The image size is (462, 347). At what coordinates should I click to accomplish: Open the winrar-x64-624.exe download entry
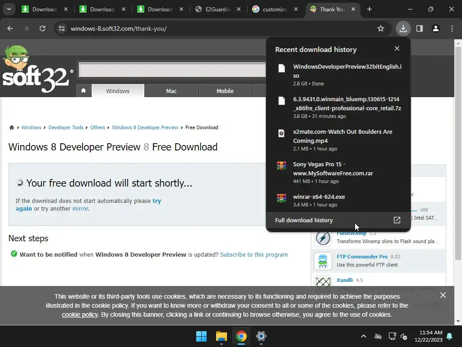338,200
